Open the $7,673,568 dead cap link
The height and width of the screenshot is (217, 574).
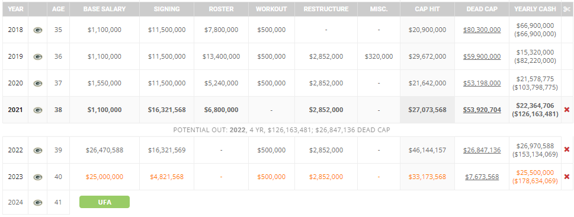pyautogui.click(x=482, y=177)
